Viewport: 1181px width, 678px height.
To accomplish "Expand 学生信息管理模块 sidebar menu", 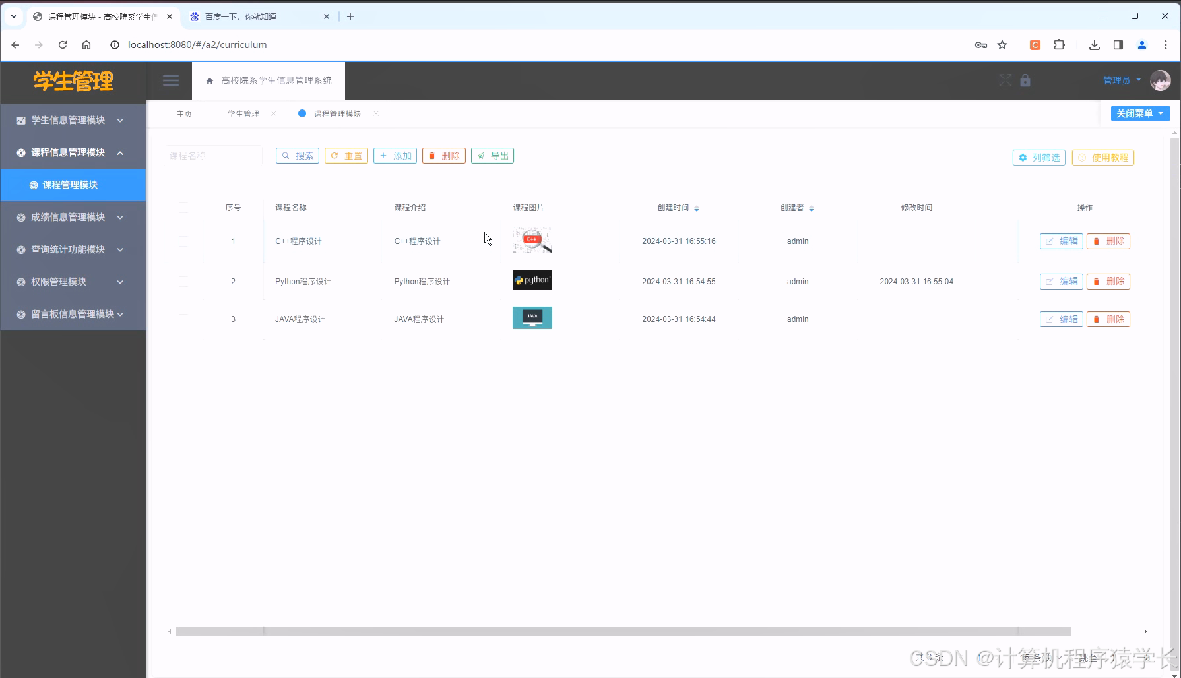I will tap(73, 120).
